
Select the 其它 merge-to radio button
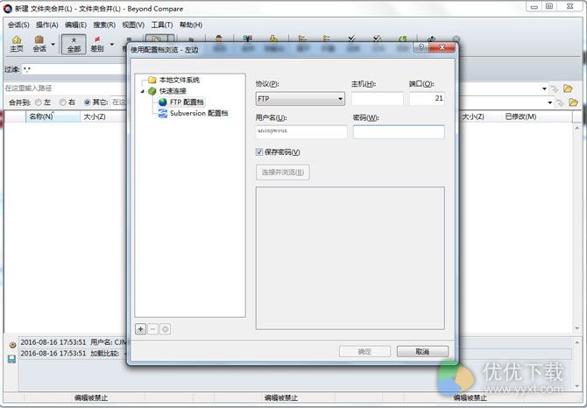87,102
